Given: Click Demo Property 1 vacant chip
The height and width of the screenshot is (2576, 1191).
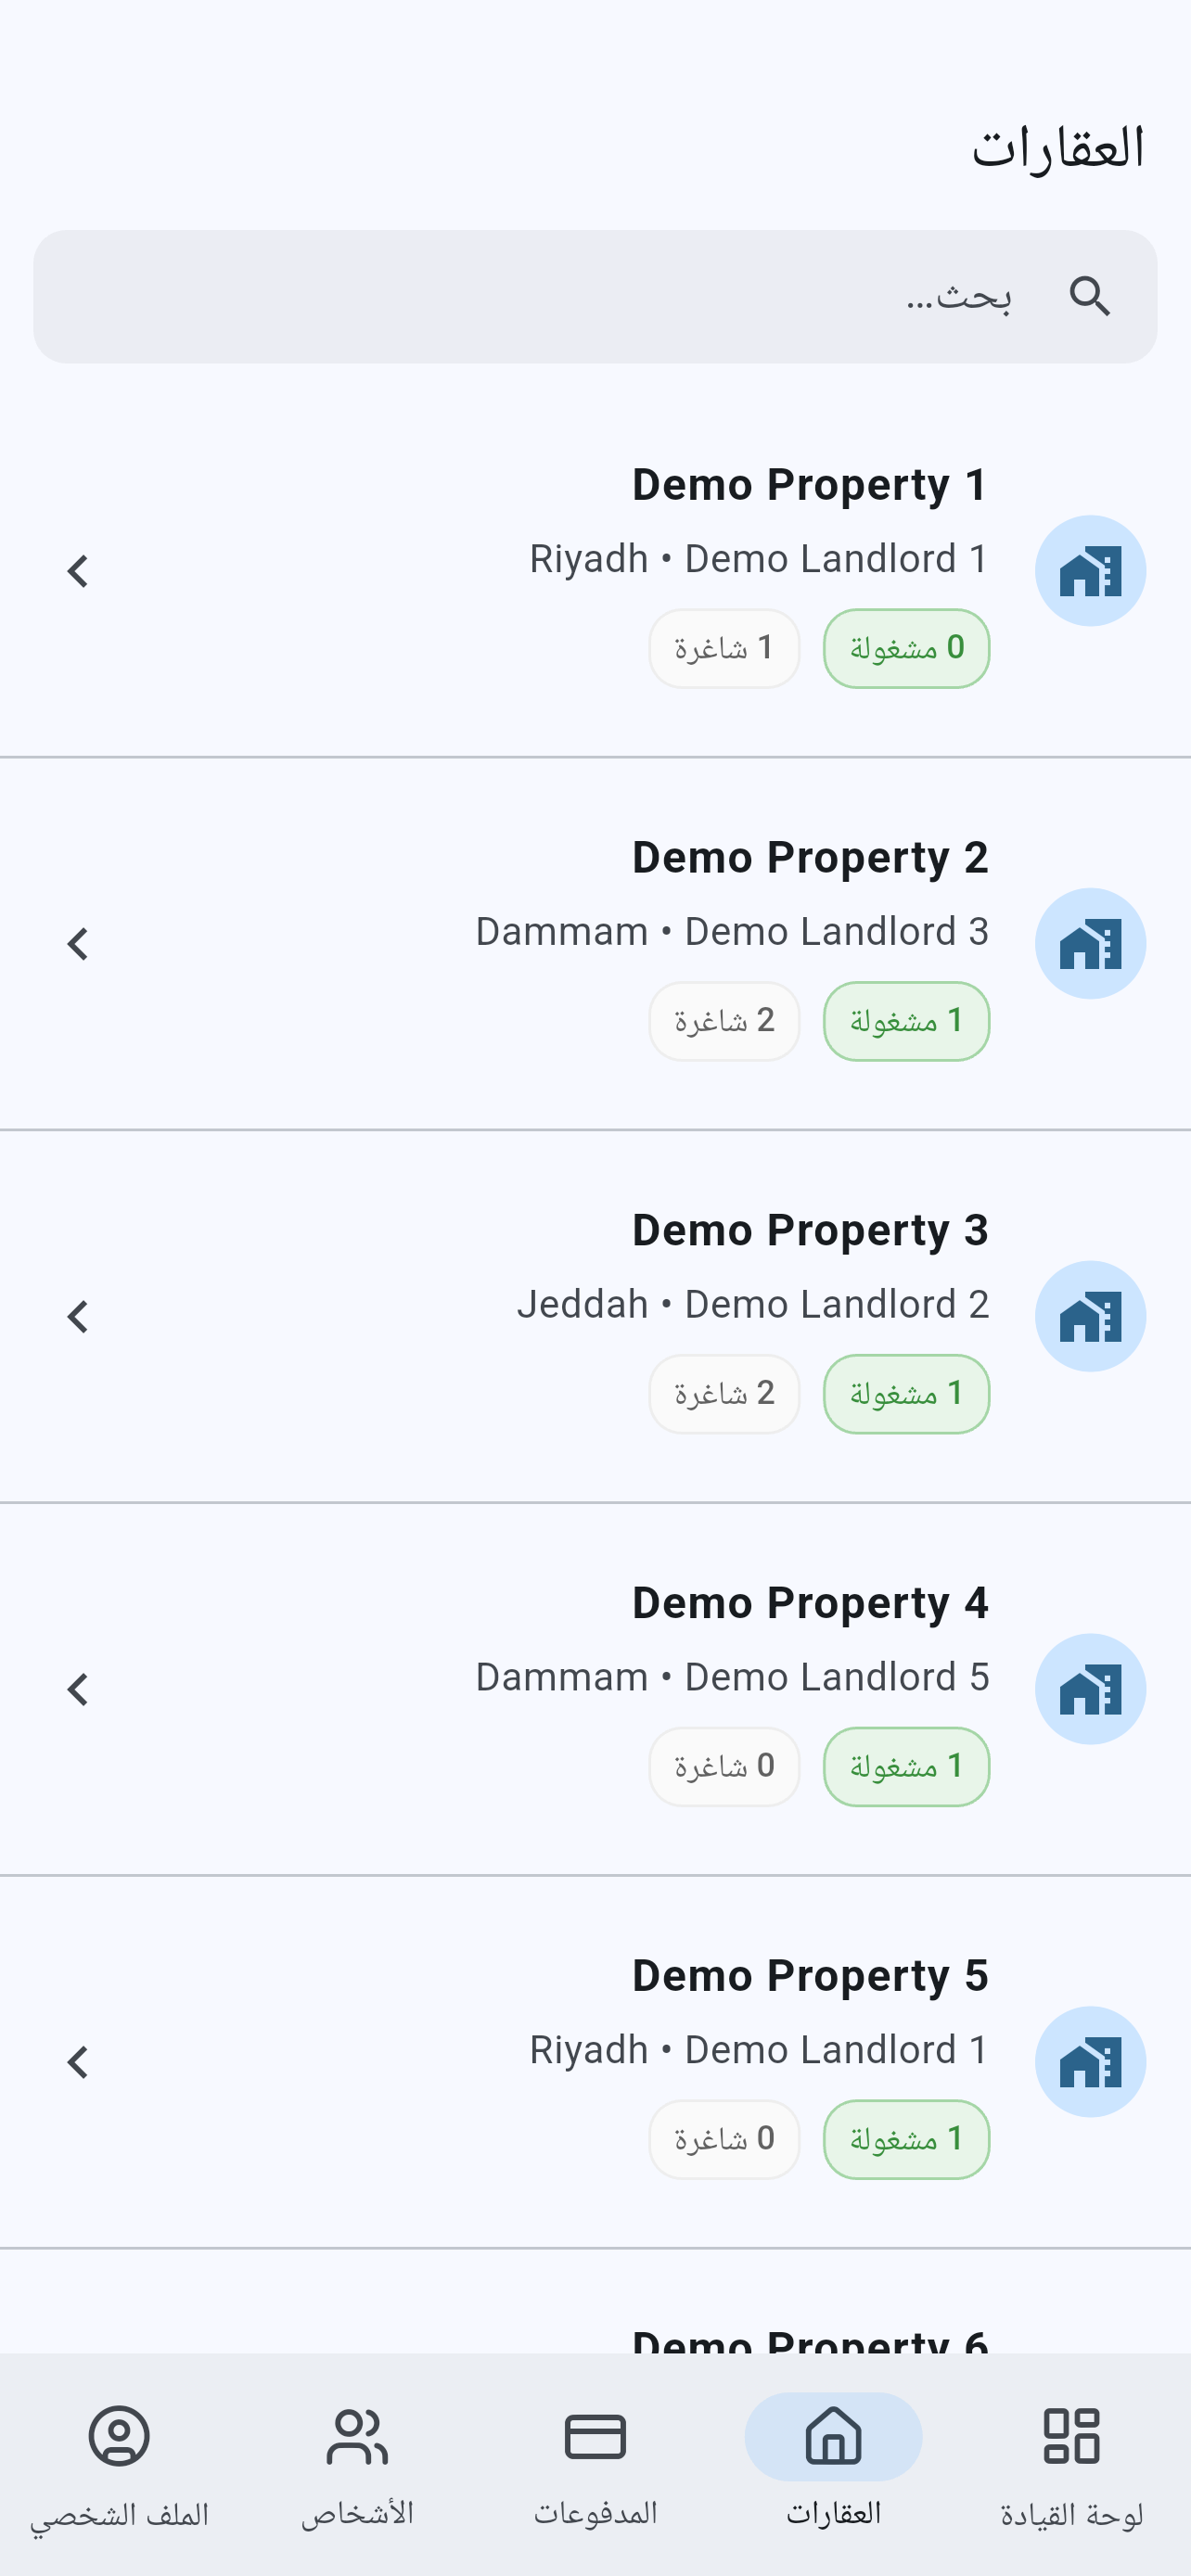Looking at the screenshot, I should [x=724, y=648].
